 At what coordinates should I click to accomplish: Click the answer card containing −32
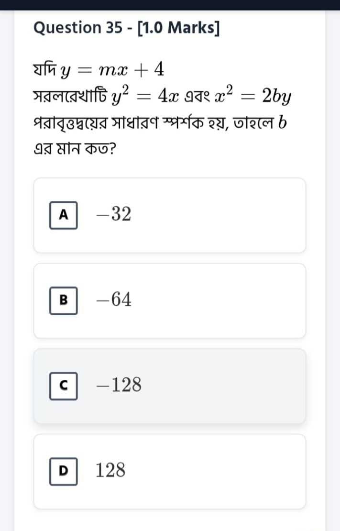[x=169, y=214]
